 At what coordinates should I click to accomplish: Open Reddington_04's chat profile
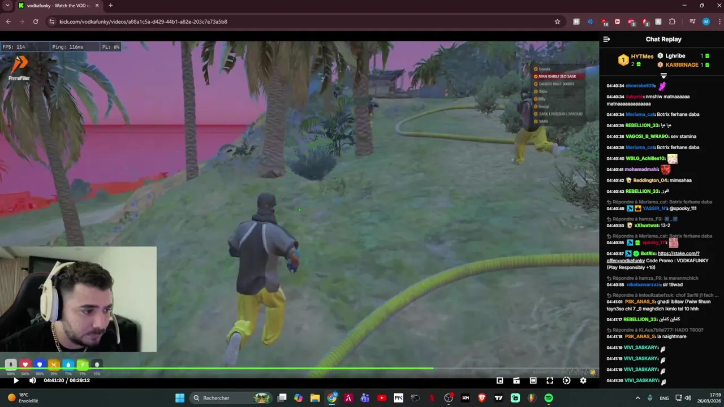point(651,180)
